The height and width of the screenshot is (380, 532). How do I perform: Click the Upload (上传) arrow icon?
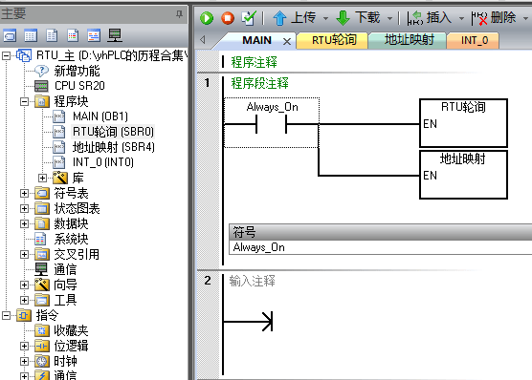279,18
